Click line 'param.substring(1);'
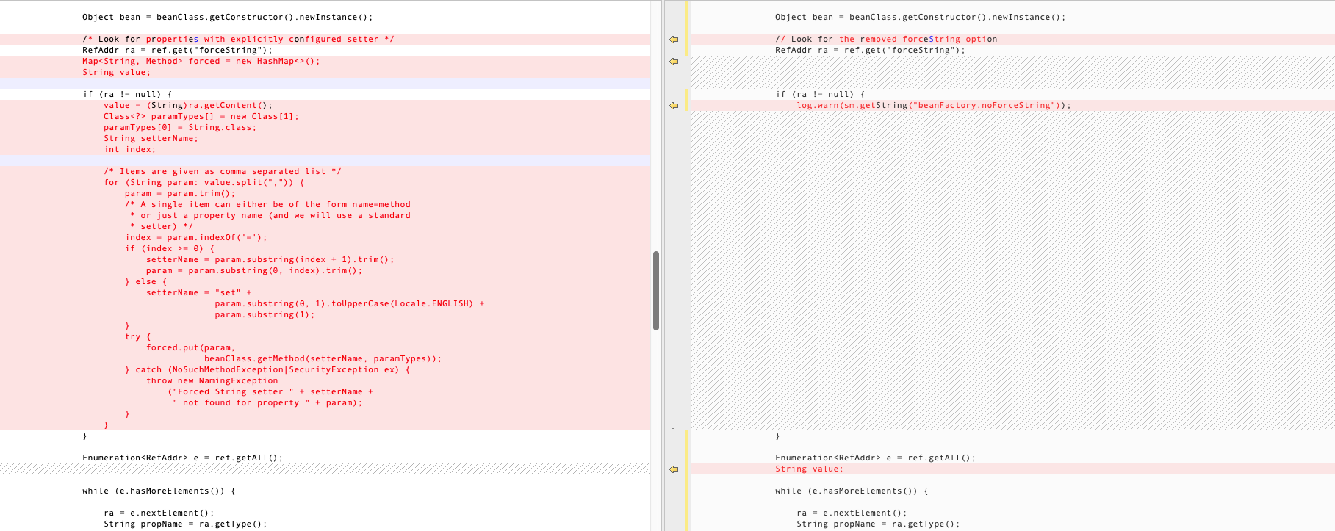The image size is (1335, 531). click(x=265, y=315)
